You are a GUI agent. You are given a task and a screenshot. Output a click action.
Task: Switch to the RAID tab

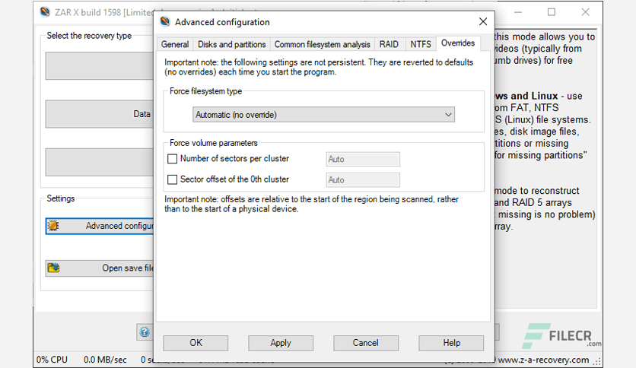(389, 44)
